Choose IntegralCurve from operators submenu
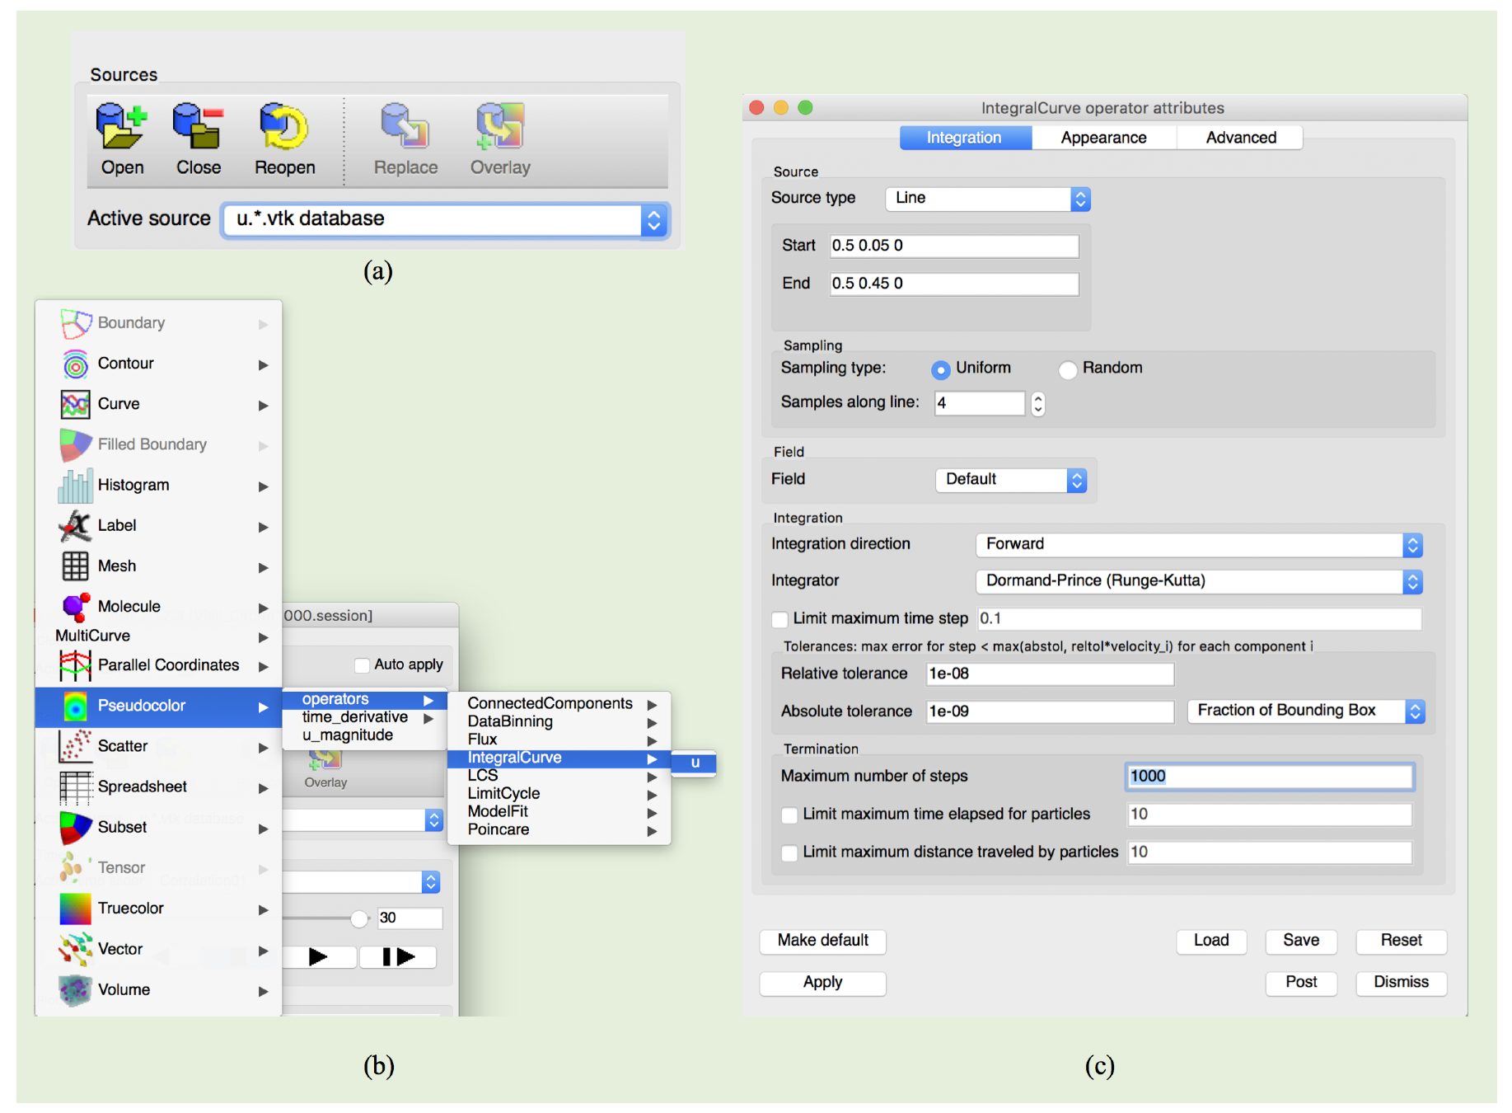 [x=515, y=758]
